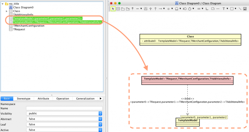
Task: Open the Association tool dropdown arrow
Action: 141,9
